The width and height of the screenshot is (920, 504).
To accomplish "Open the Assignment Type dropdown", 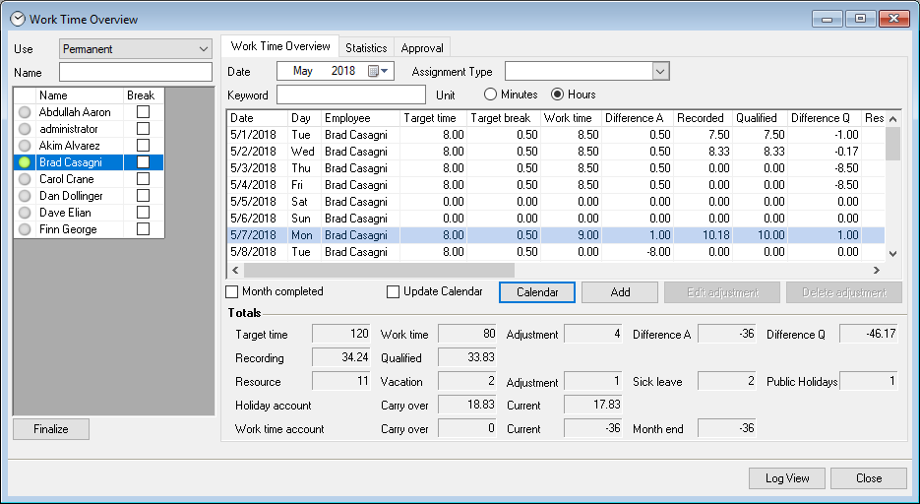I will click(x=660, y=71).
